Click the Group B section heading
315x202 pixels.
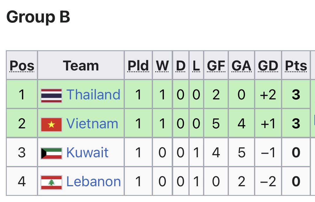pos(38,17)
